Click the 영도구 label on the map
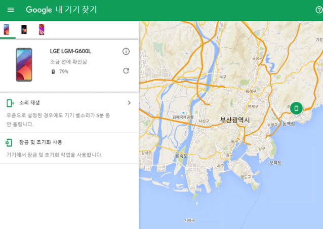This screenshot has height=229, width=323. pyautogui.click(x=246, y=177)
